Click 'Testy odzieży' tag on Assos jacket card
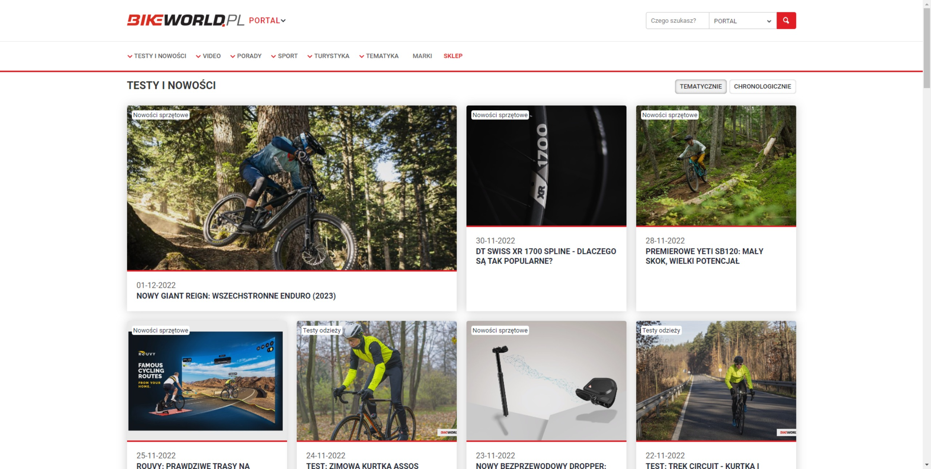The image size is (931, 469). 321,330
